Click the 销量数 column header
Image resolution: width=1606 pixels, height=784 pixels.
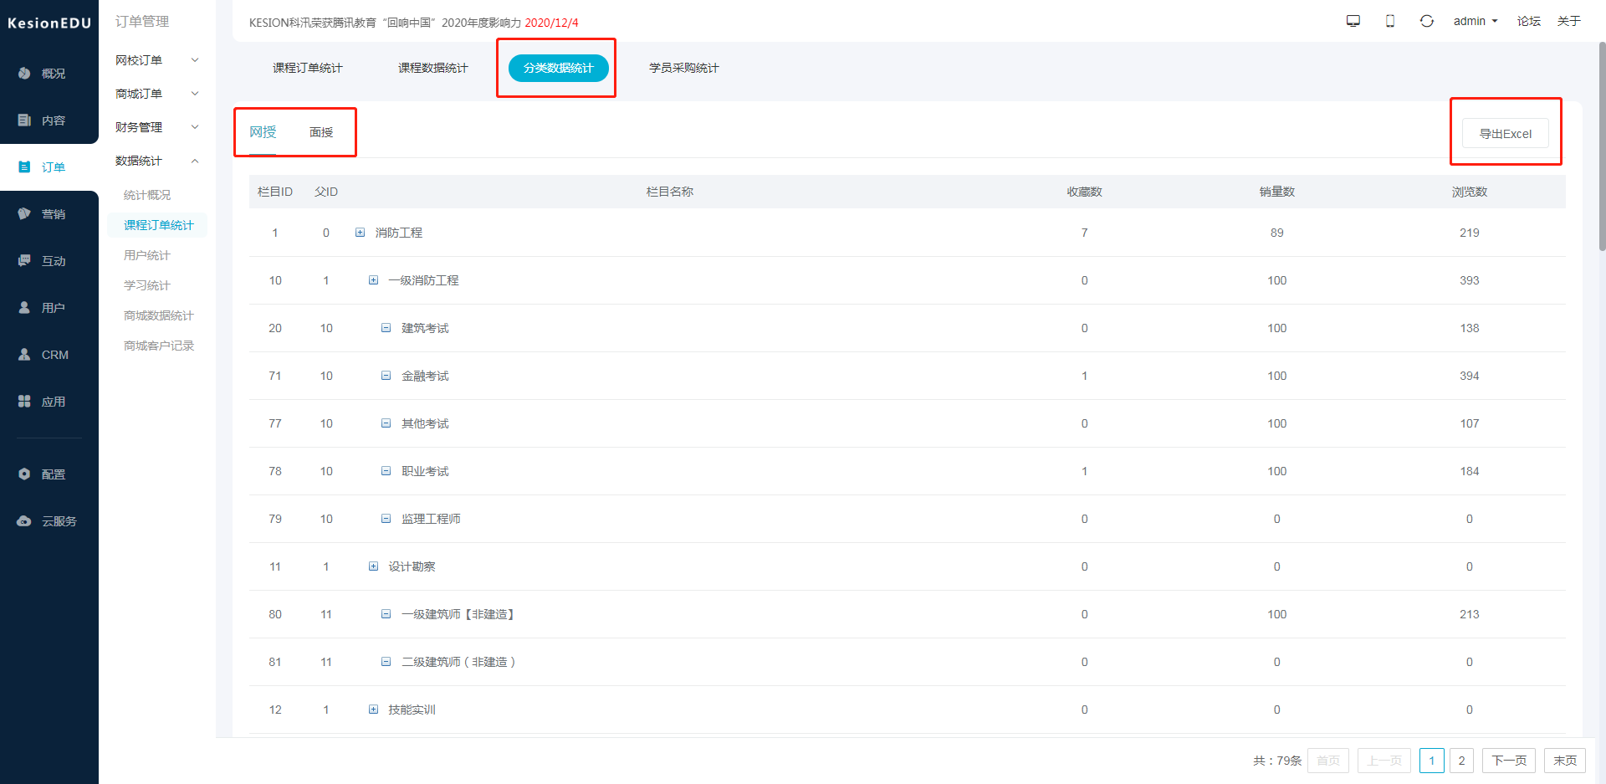pos(1277,192)
